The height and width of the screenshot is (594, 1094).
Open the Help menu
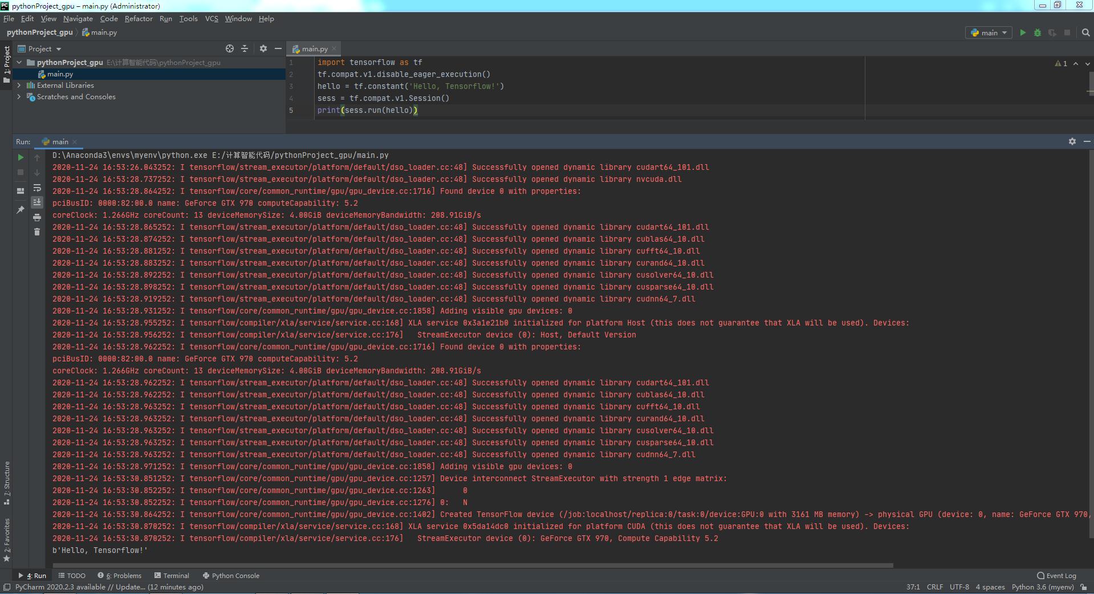pos(266,19)
